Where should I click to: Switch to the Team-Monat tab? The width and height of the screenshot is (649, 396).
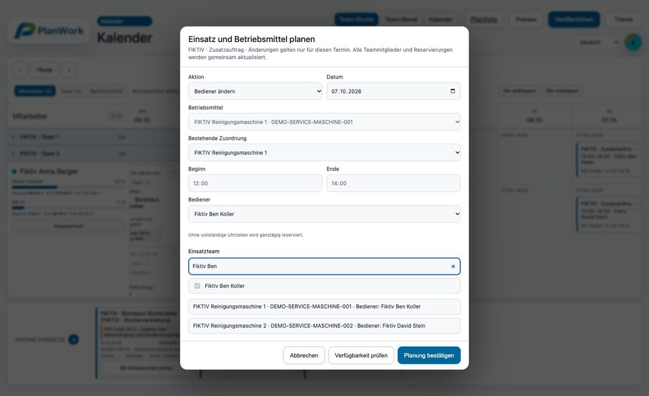tap(401, 19)
